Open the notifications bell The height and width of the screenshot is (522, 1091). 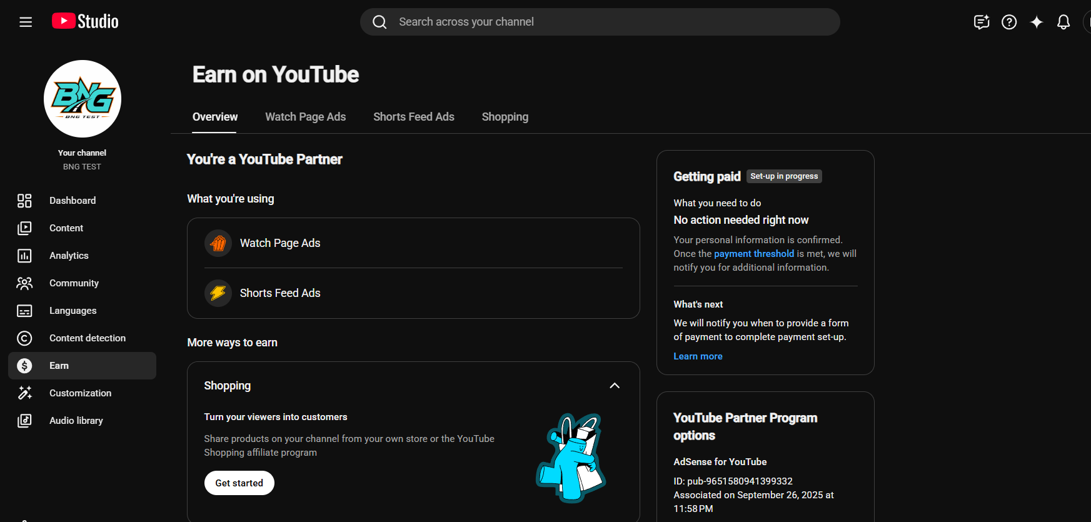[x=1063, y=22]
